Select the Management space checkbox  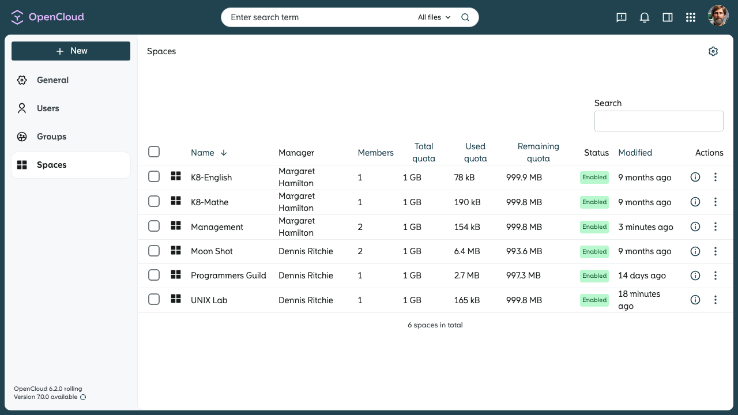pos(154,226)
